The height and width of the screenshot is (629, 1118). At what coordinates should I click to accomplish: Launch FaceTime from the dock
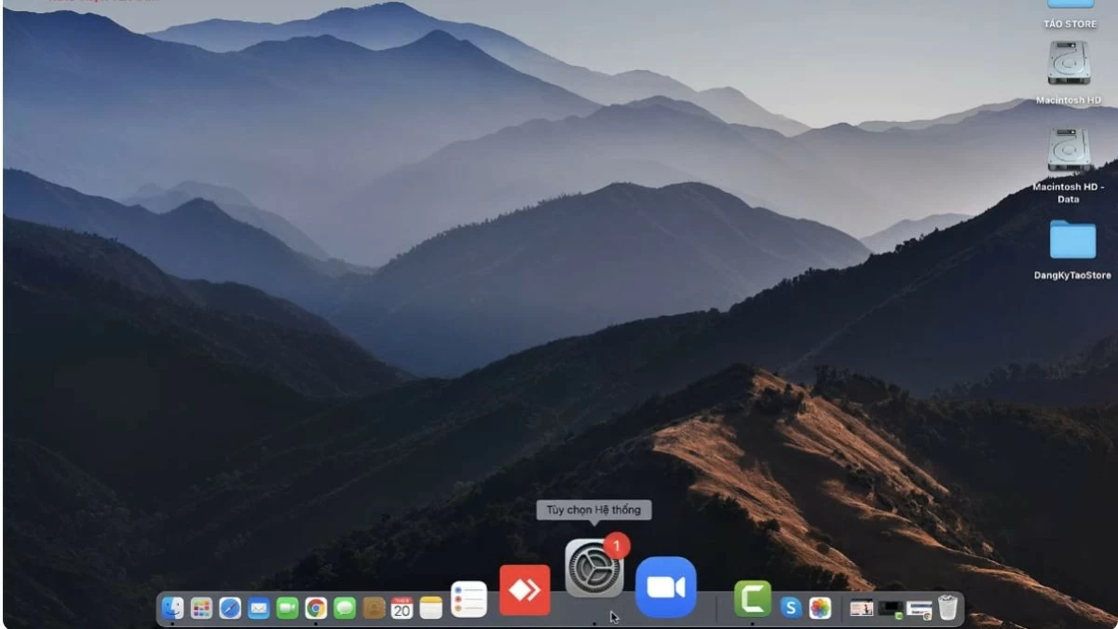pos(287,608)
